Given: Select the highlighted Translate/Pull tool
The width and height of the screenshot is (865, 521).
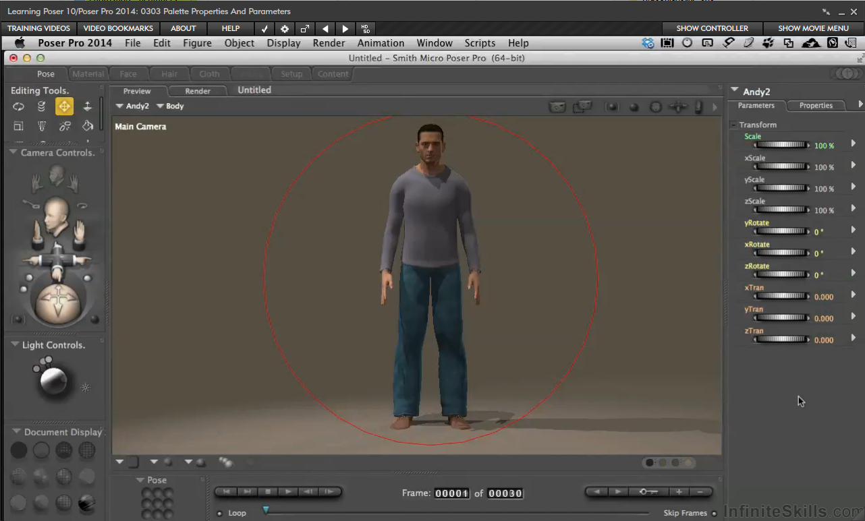Looking at the screenshot, I should (64, 106).
